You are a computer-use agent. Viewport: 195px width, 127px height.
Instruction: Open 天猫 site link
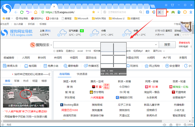[97, 87]
